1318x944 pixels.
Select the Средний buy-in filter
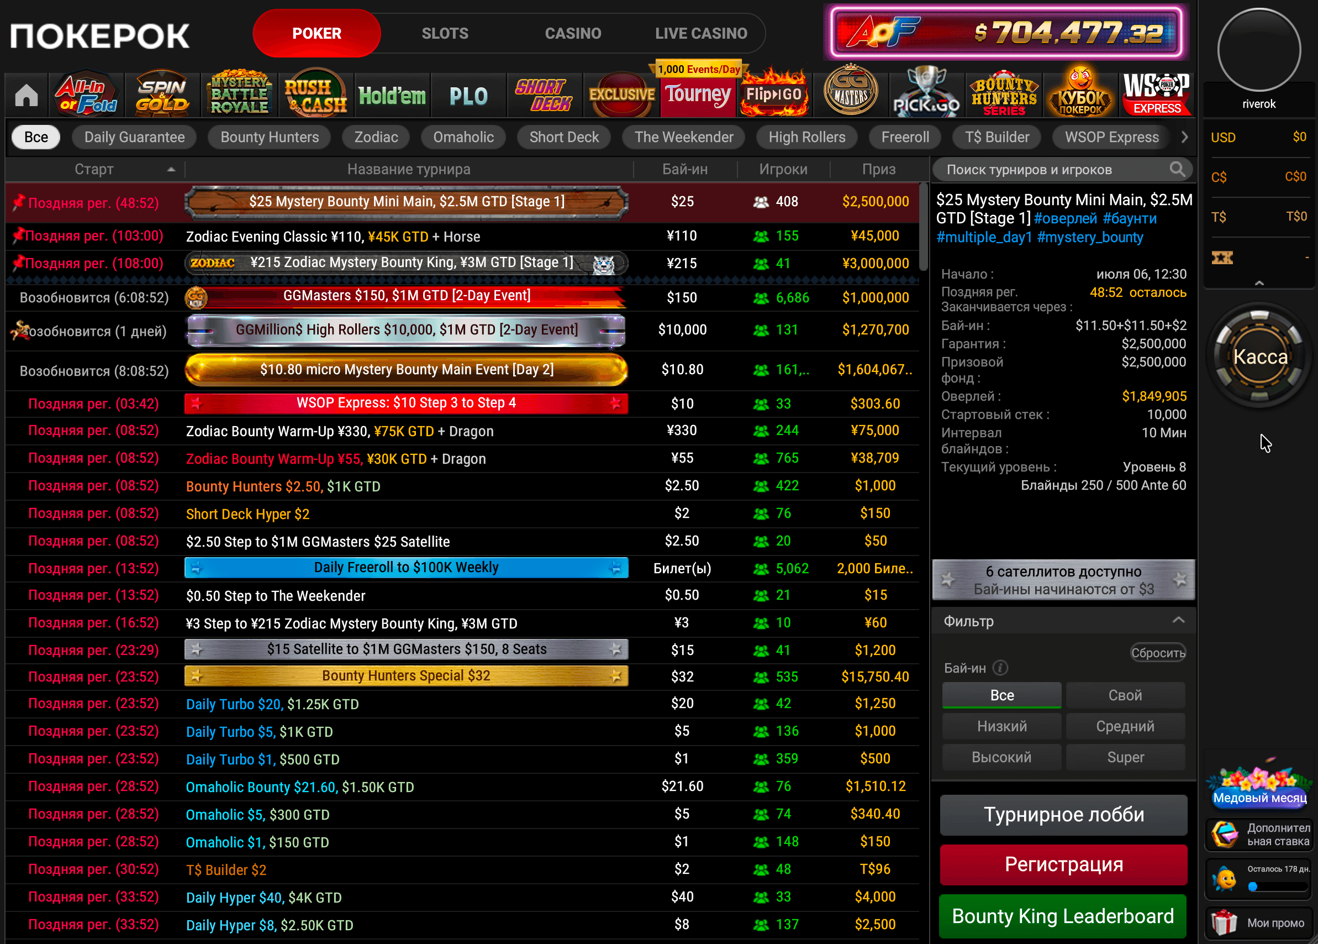tap(1125, 726)
